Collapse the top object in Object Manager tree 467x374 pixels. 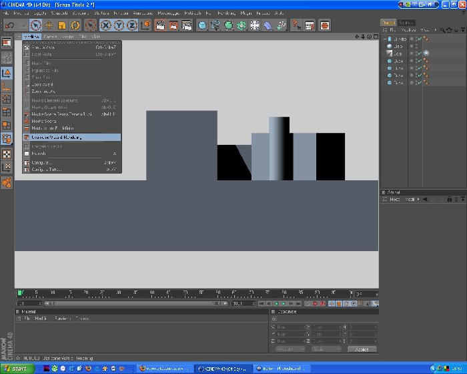point(385,39)
